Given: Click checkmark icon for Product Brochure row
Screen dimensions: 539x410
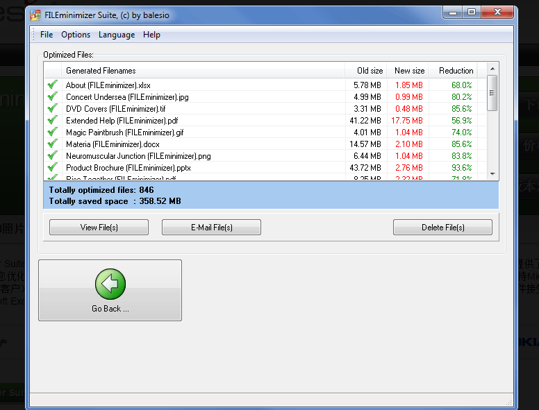Looking at the screenshot, I should [x=53, y=167].
